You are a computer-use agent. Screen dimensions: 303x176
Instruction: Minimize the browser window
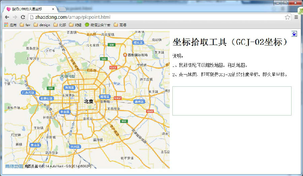point(278,3)
